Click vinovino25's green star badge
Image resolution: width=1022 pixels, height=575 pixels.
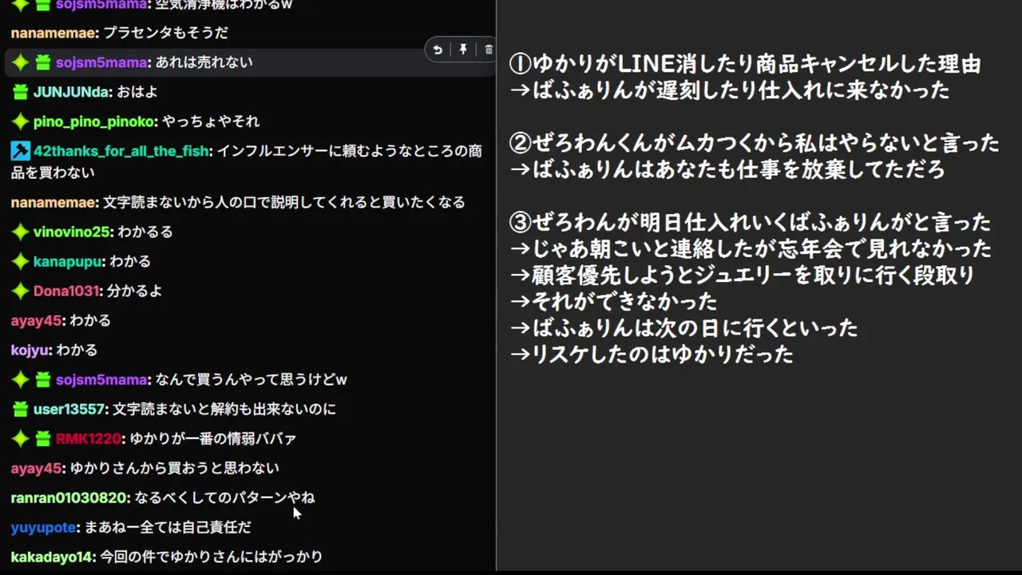20,232
